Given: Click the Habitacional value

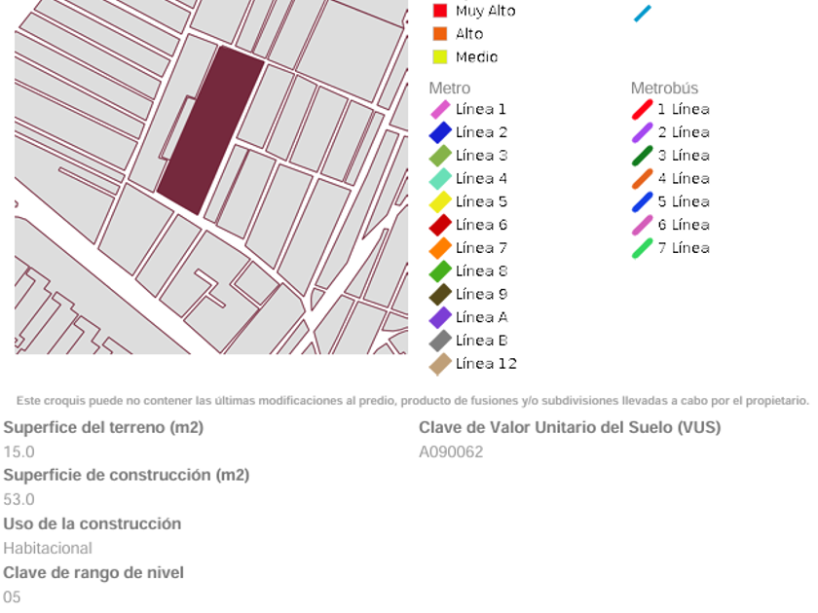Looking at the screenshot, I should pos(48,549).
